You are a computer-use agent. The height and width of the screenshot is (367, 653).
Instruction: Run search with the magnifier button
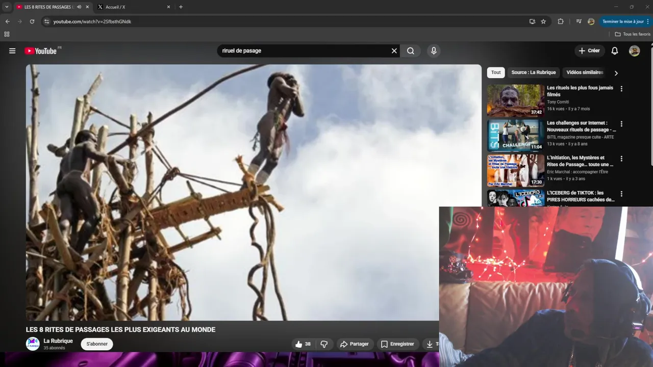tap(411, 51)
